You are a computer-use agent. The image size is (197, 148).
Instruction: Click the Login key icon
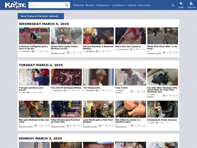(x=181, y=3)
